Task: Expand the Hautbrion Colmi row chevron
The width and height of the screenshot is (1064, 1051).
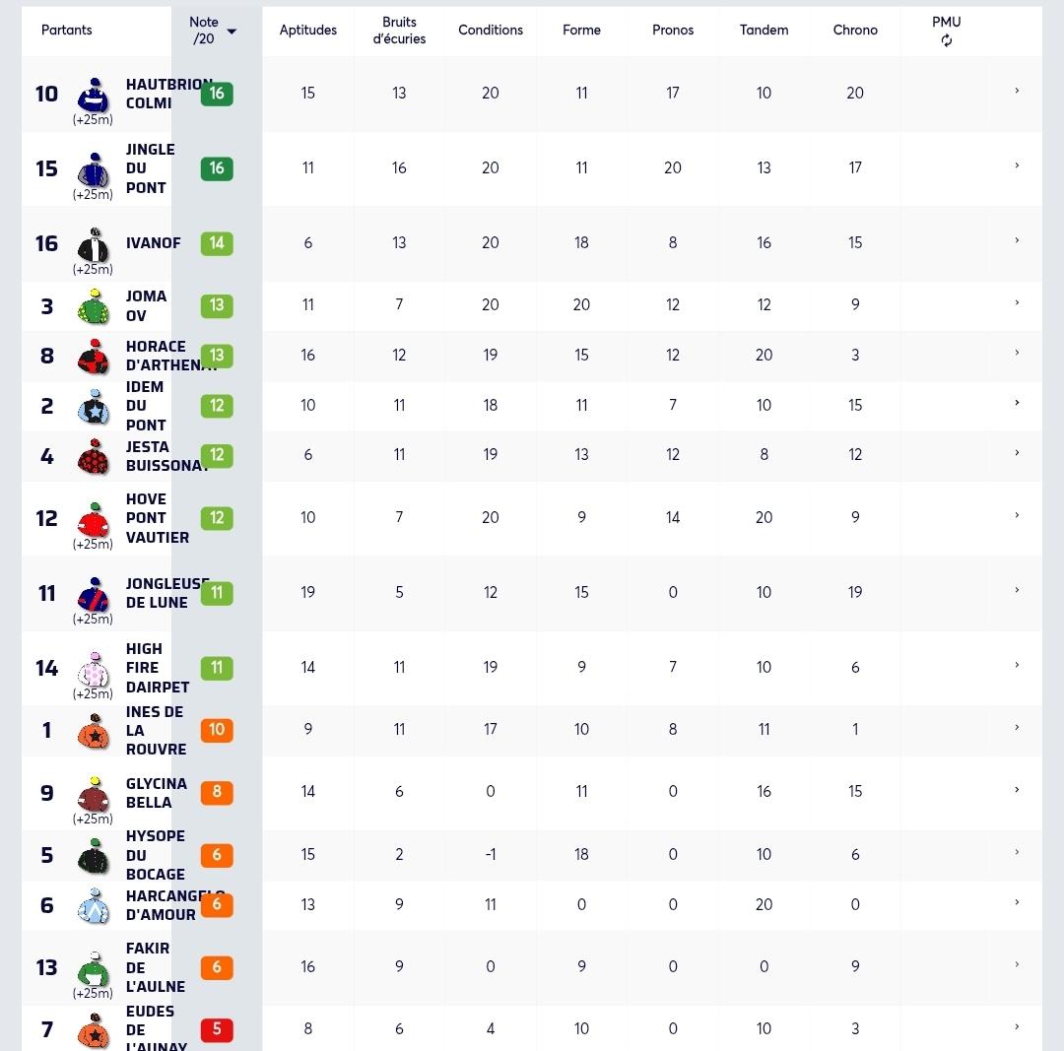Action: point(1017,91)
